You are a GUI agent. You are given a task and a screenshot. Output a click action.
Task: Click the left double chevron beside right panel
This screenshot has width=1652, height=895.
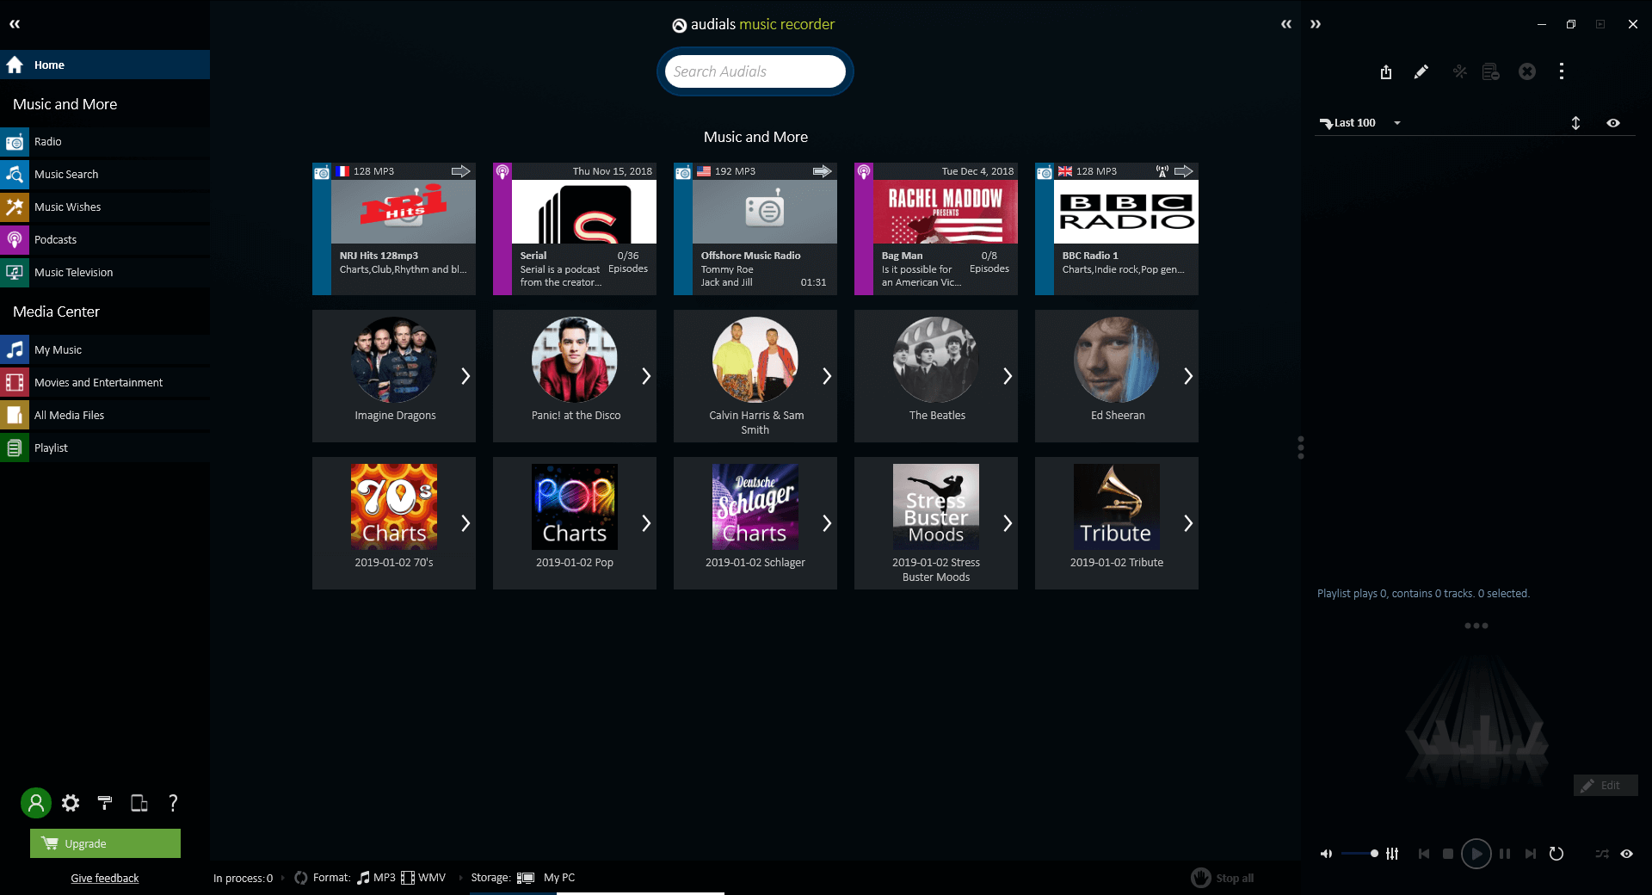click(1286, 24)
